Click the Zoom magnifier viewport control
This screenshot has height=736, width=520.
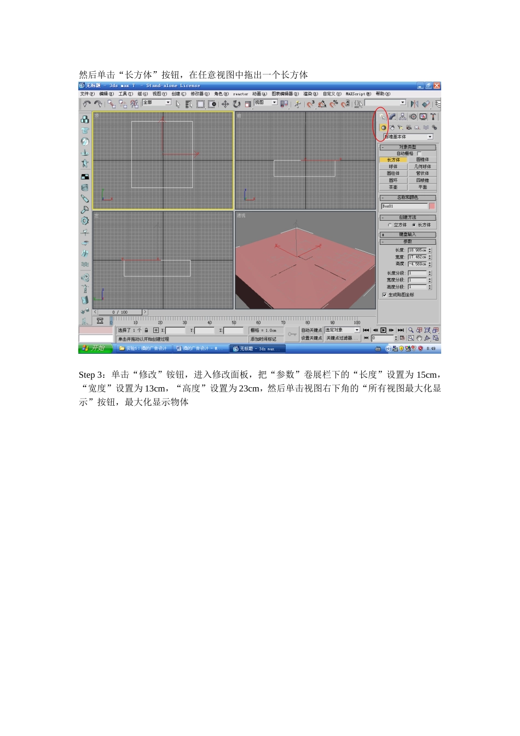411,330
